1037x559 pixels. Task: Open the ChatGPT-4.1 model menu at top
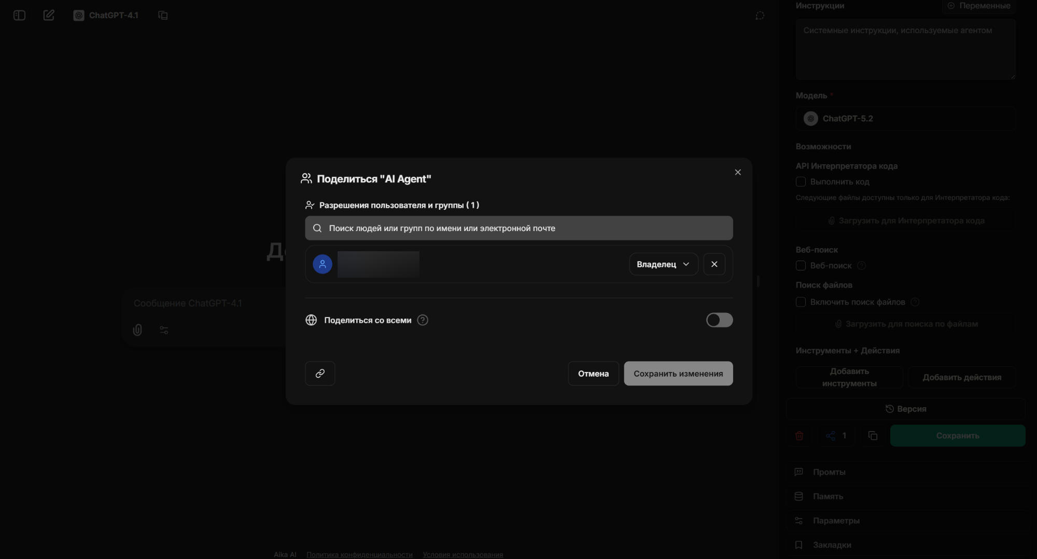pyautogui.click(x=106, y=16)
